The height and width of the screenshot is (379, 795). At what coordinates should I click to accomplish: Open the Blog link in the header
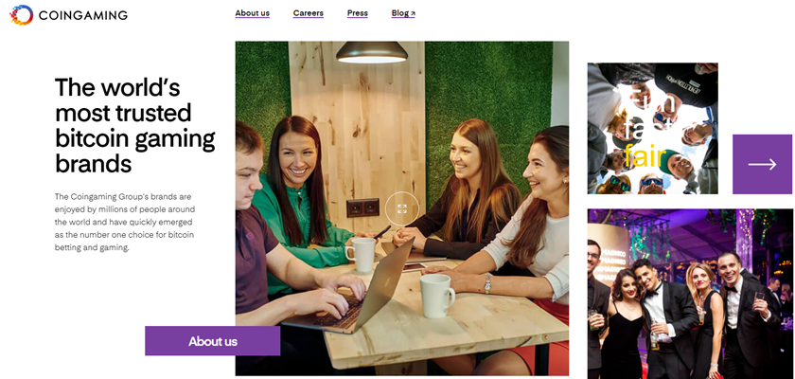coord(403,13)
